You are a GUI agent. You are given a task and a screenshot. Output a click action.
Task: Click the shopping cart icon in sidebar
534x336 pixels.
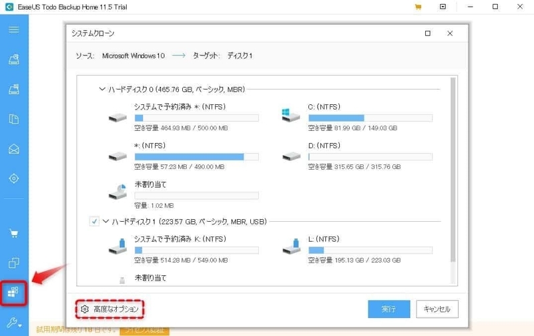(x=14, y=234)
